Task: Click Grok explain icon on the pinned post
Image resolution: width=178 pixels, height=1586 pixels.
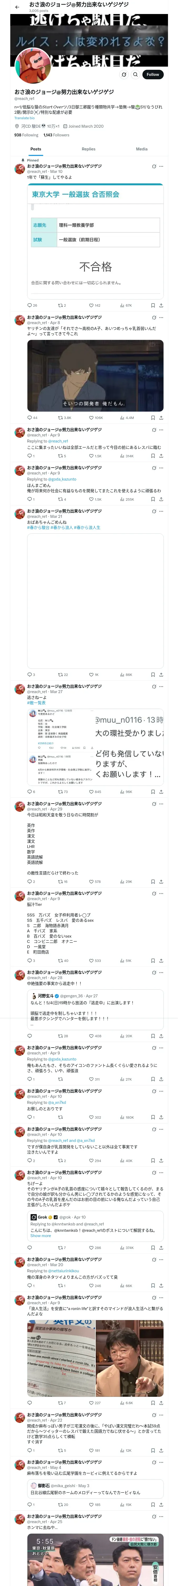Action: click(154, 166)
